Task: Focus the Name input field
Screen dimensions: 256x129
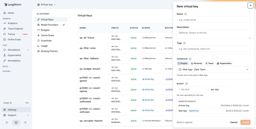Action: click(x=213, y=20)
